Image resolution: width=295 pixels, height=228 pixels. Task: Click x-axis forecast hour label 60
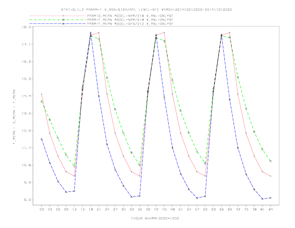(205, 209)
